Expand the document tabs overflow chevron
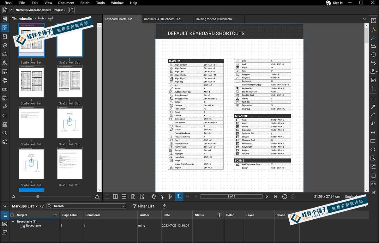Image resolution: width=379 pixels, height=243 pixels. 364,19
